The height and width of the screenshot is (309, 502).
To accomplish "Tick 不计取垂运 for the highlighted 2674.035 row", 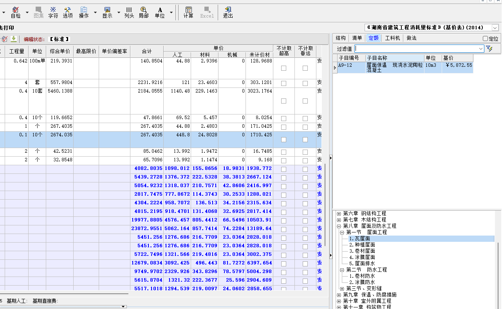I will pyautogui.click(x=305, y=139).
